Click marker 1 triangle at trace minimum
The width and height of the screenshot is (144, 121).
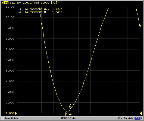coord(66,113)
